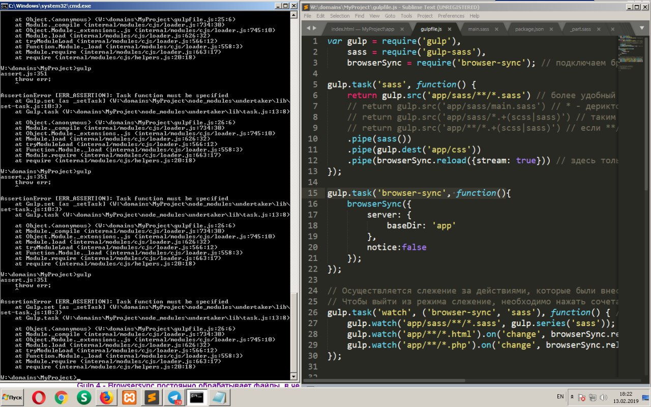Switch to cmd.exe taskbar button

point(196,398)
